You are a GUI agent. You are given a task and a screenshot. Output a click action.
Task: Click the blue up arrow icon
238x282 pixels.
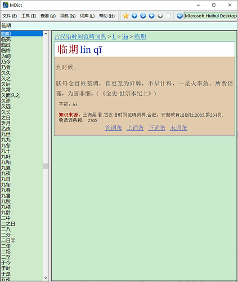tap(134, 16)
